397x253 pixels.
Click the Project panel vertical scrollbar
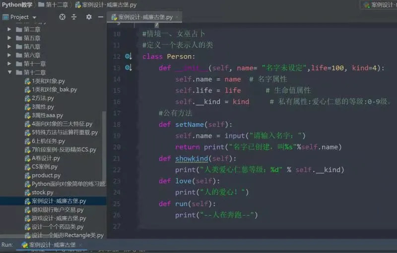pyautogui.click(x=104, y=149)
